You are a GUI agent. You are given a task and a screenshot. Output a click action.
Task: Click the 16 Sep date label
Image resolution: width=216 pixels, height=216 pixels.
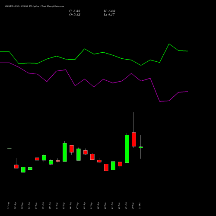click(x=71, y=206)
